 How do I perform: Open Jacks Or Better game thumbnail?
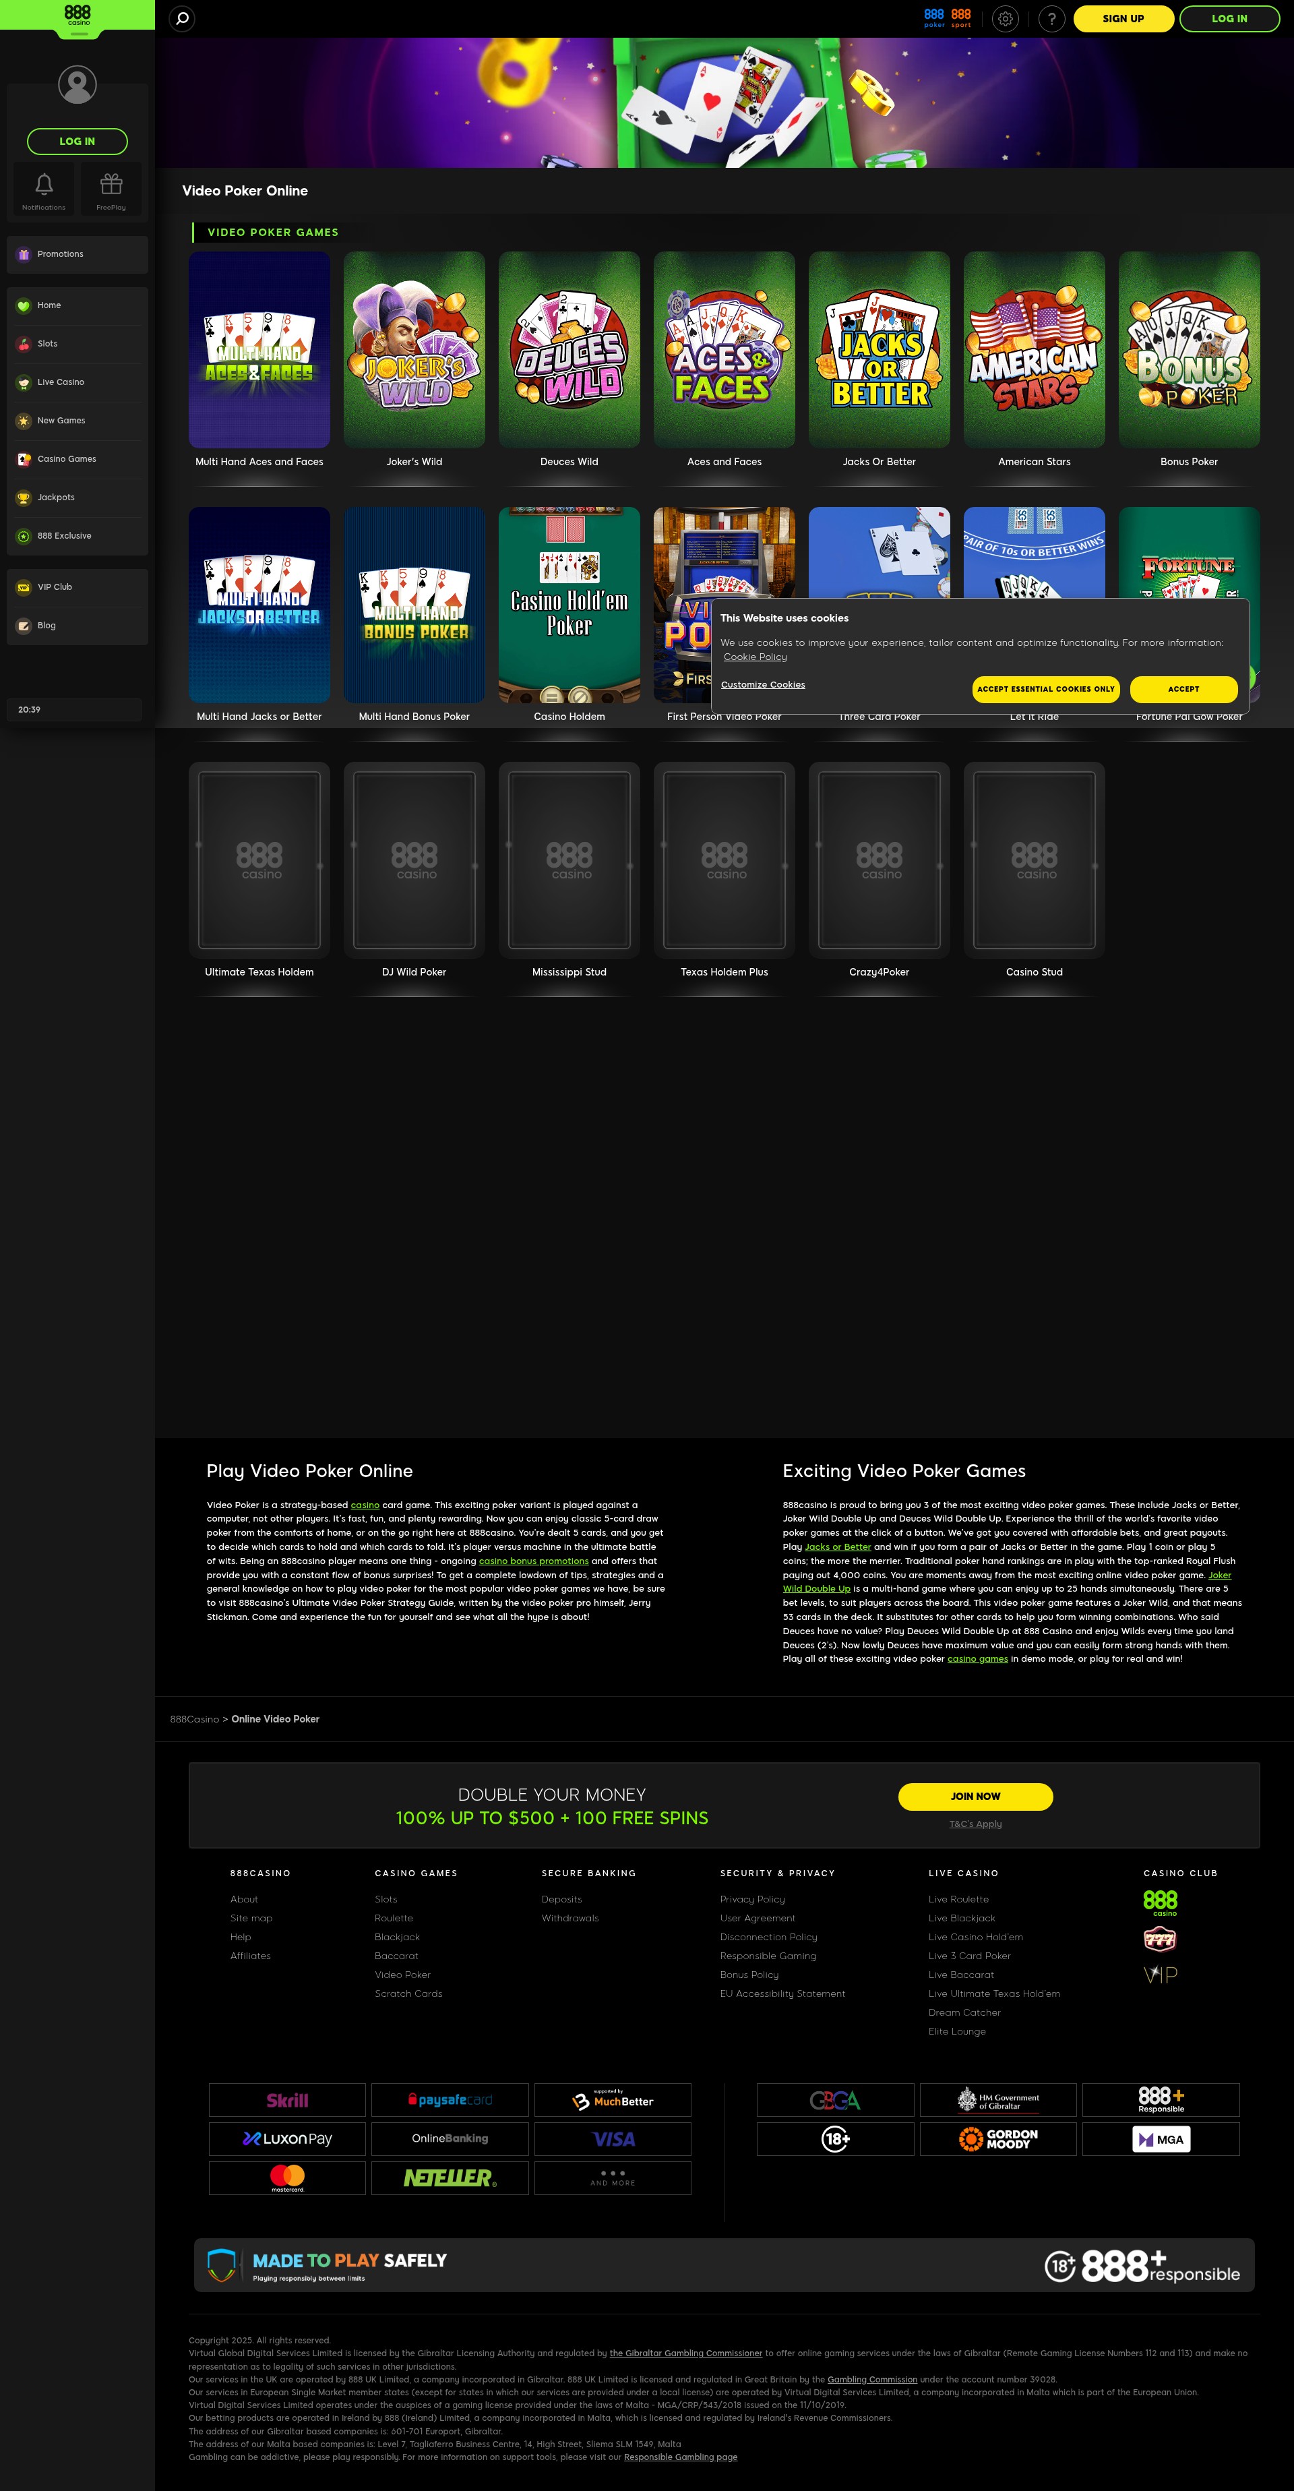point(880,350)
